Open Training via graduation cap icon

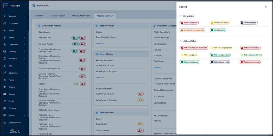[5, 87]
